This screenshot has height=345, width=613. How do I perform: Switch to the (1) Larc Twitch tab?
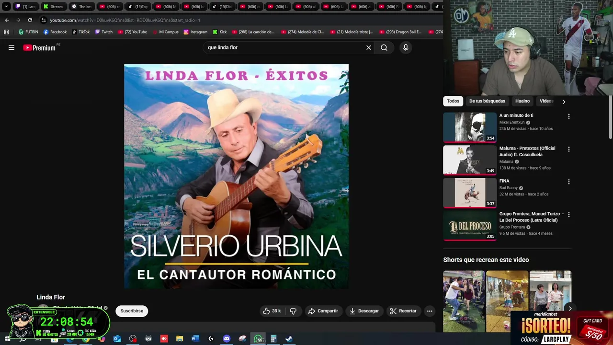26,6
